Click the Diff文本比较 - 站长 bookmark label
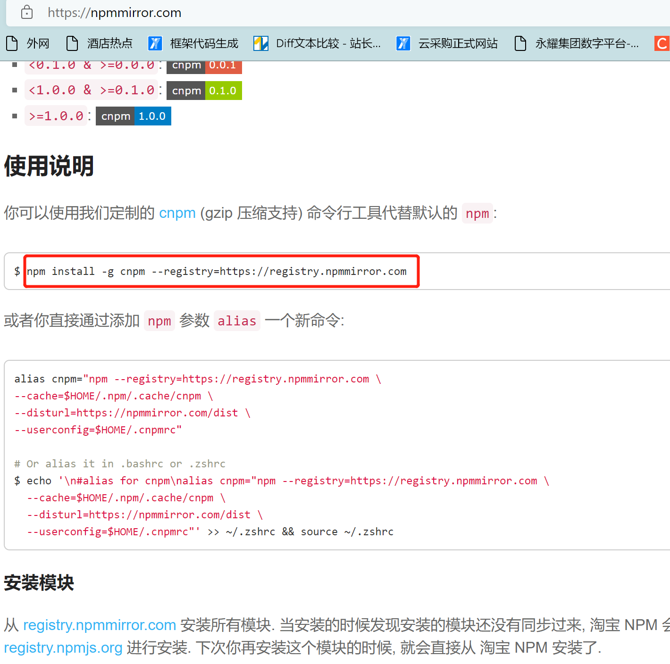This screenshot has height=664, width=670. 328,43
